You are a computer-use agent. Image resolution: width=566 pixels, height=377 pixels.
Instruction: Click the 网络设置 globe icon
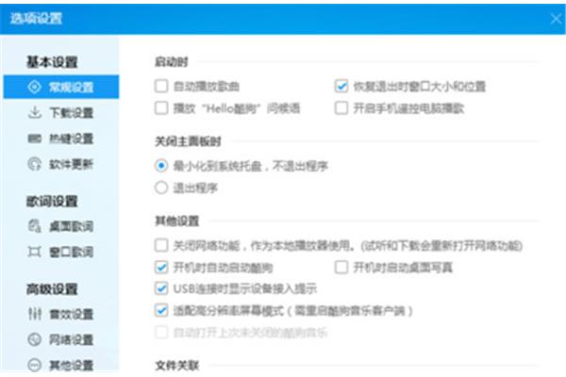pyautogui.click(x=35, y=339)
